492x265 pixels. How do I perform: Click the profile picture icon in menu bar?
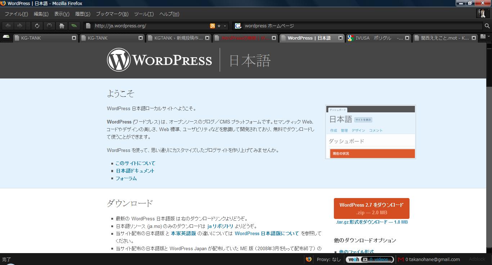click(x=483, y=14)
